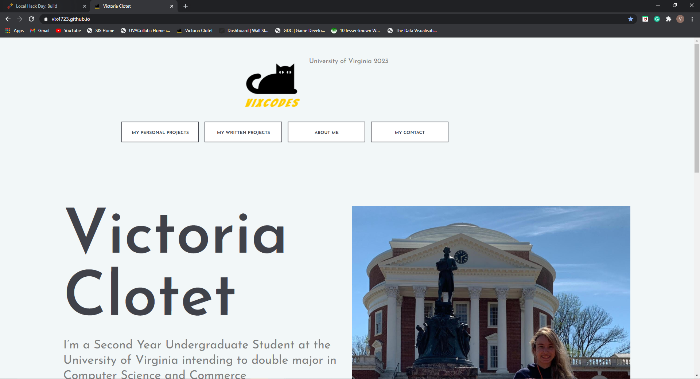Go back using the browser back arrow
Screen dimensions: 700x379
(x=8, y=19)
